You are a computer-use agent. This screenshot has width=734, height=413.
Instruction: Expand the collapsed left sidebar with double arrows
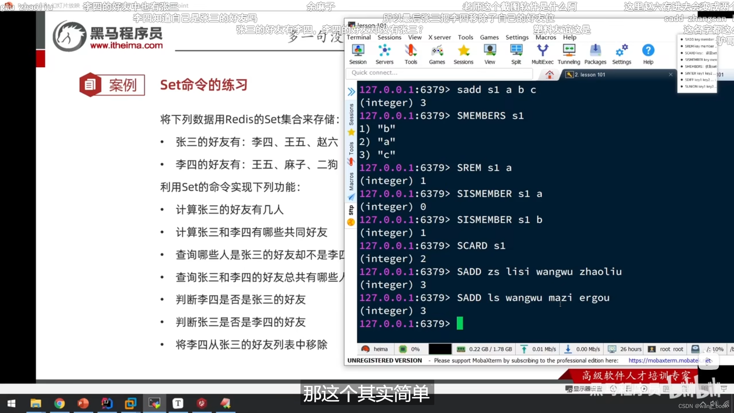(x=351, y=91)
